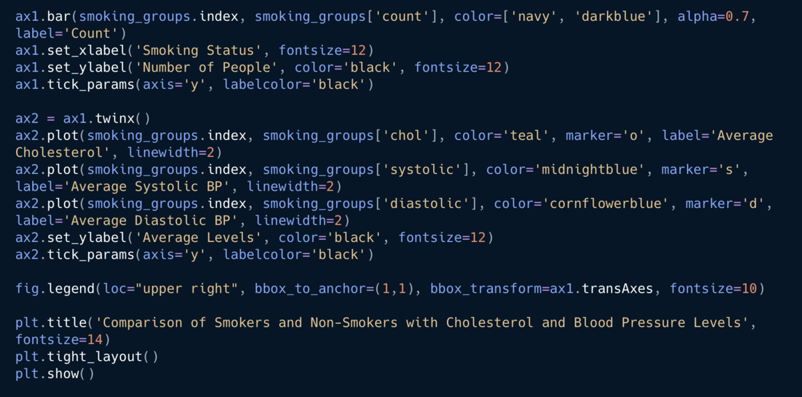Click the plt.show() line

54,374
